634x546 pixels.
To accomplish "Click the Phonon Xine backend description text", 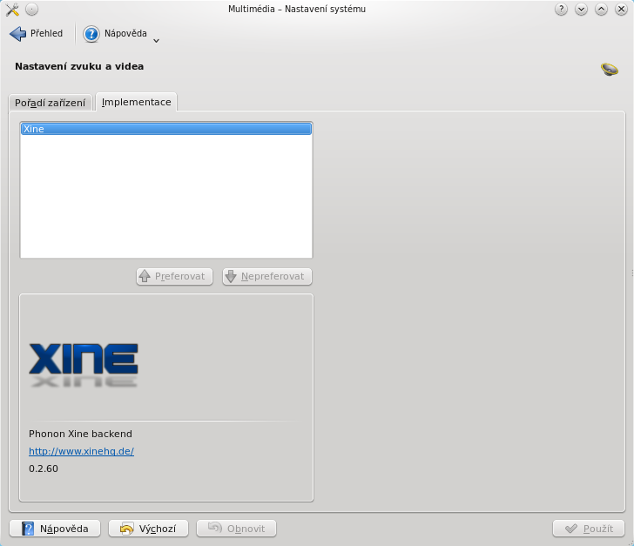I will (80, 434).
